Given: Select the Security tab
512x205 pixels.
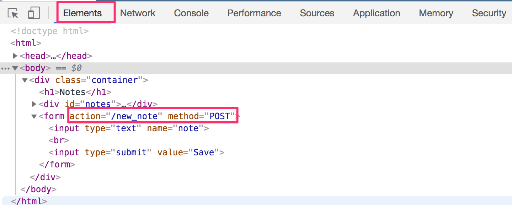Looking at the screenshot, I should (x=489, y=13).
